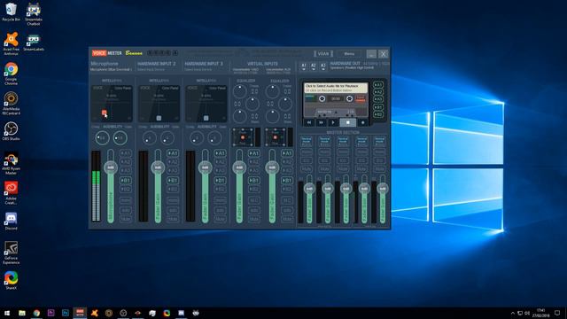Toggle B2 bus on Hardware Input 3
567x319 pixels.
tap(220, 189)
